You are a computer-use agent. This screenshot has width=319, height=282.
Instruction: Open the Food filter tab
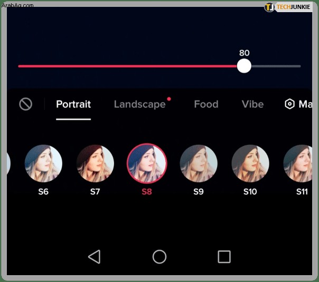(x=206, y=104)
